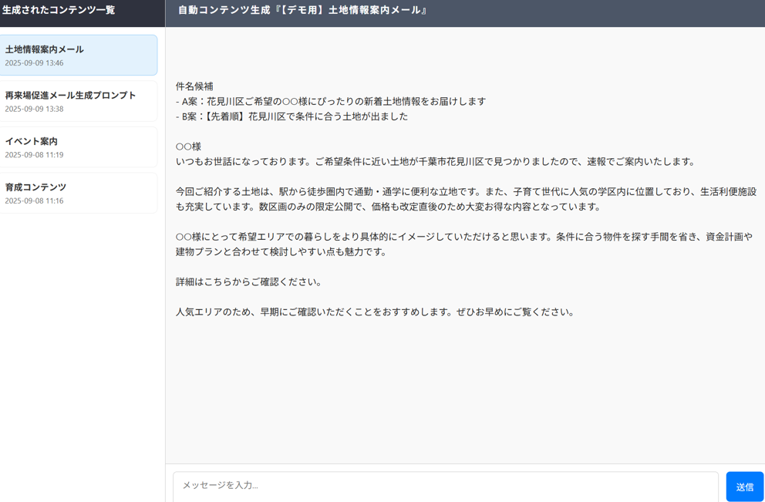Click the いつもお世話になっております sentence
Image resolution: width=765 pixels, height=502 pixels.
[435, 162]
